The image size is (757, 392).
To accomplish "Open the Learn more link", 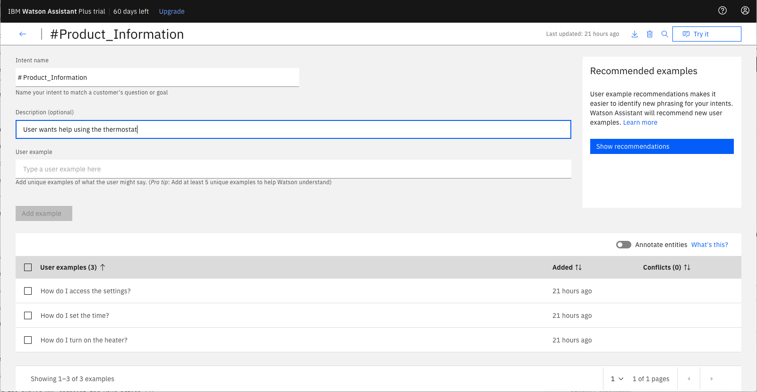I will 640,122.
